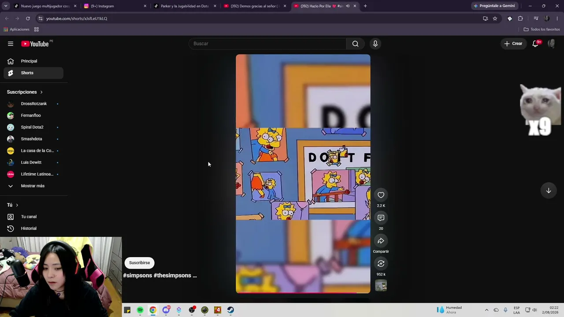Show hidden system tray icons

pyautogui.click(x=486, y=310)
